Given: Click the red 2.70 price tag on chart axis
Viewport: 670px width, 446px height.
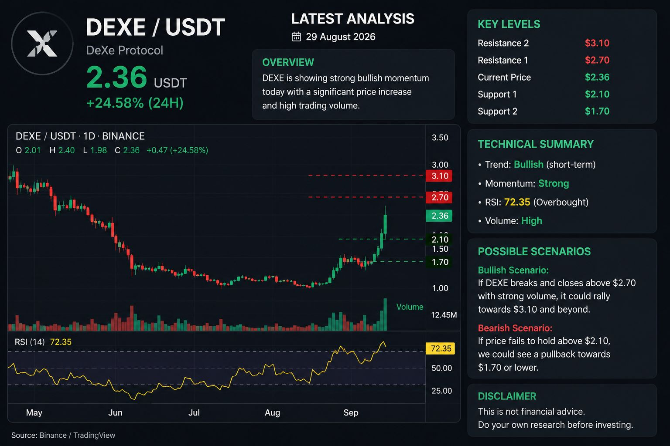Looking at the screenshot, I should click(x=439, y=197).
